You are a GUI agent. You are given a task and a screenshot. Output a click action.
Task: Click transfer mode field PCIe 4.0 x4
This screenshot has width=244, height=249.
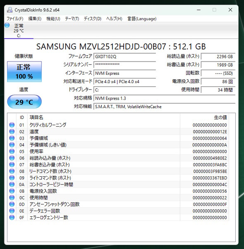125,82
